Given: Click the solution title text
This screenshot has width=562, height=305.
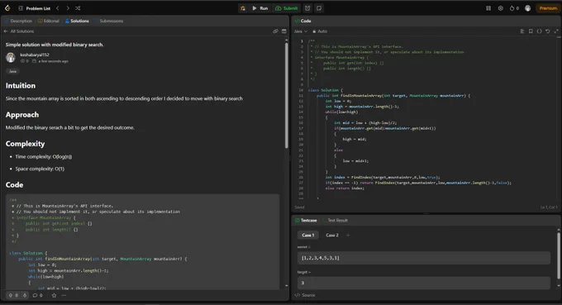Looking at the screenshot, I should pyautogui.click(x=55, y=45).
